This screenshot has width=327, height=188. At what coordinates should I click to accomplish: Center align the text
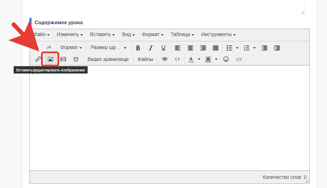(190, 48)
